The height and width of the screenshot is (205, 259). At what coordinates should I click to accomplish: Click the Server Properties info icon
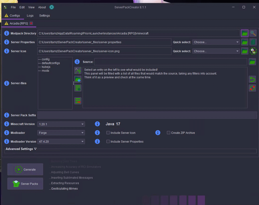click(x=7, y=42)
